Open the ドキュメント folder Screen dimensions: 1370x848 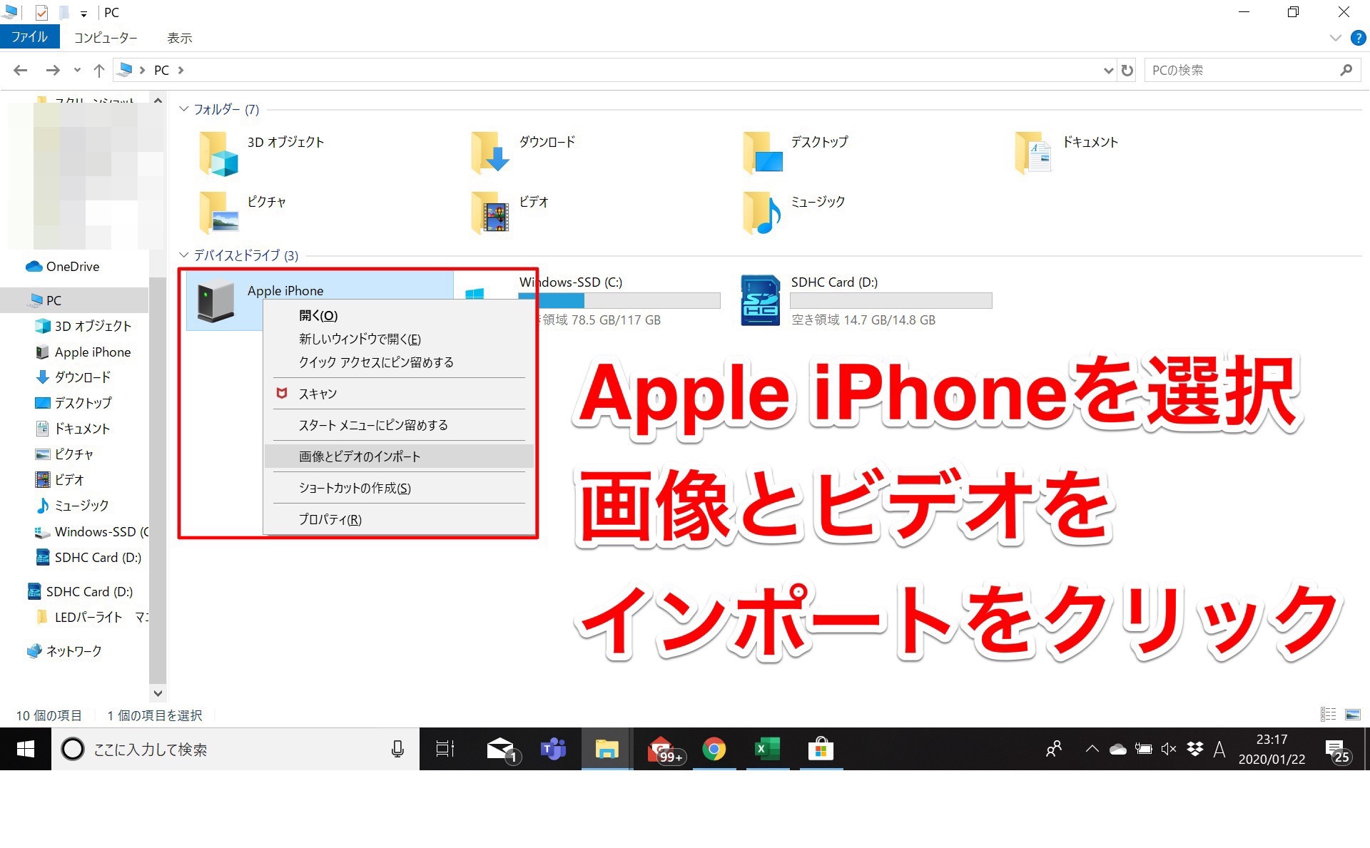[1034, 153]
